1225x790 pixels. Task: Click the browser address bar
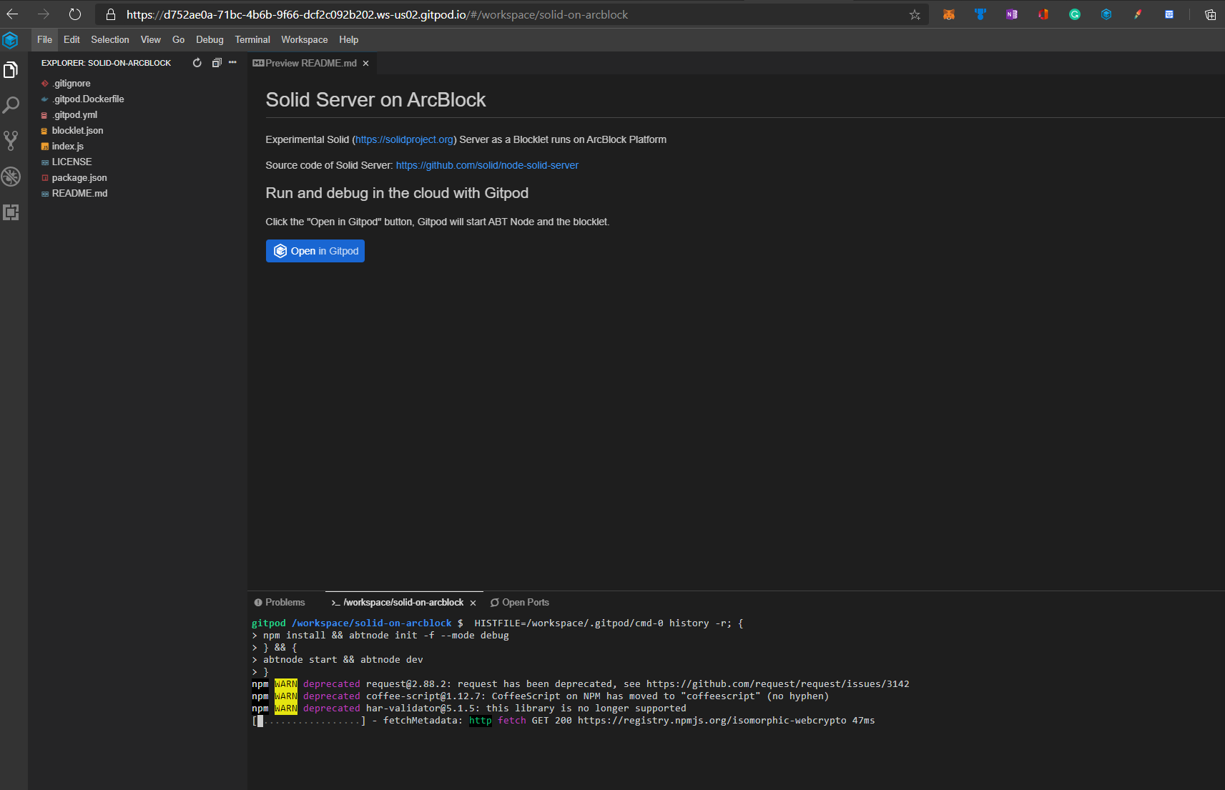point(501,14)
